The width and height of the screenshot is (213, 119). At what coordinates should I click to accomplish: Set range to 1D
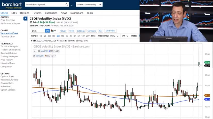41,36
